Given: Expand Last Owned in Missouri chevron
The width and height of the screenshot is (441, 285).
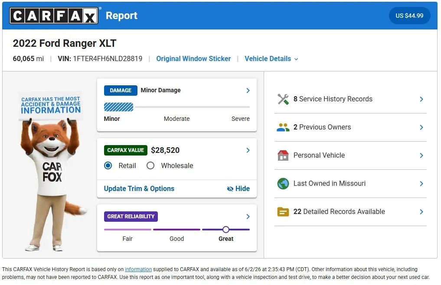Looking at the screenshot, I should pyautogui.click(x=421, y=184).
